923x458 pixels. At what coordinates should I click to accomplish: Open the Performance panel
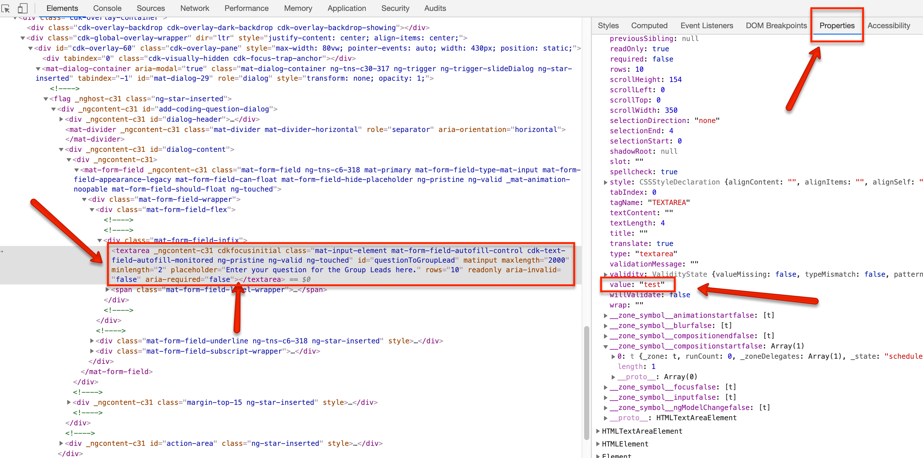pyautogui.click(x=246, y=8)
